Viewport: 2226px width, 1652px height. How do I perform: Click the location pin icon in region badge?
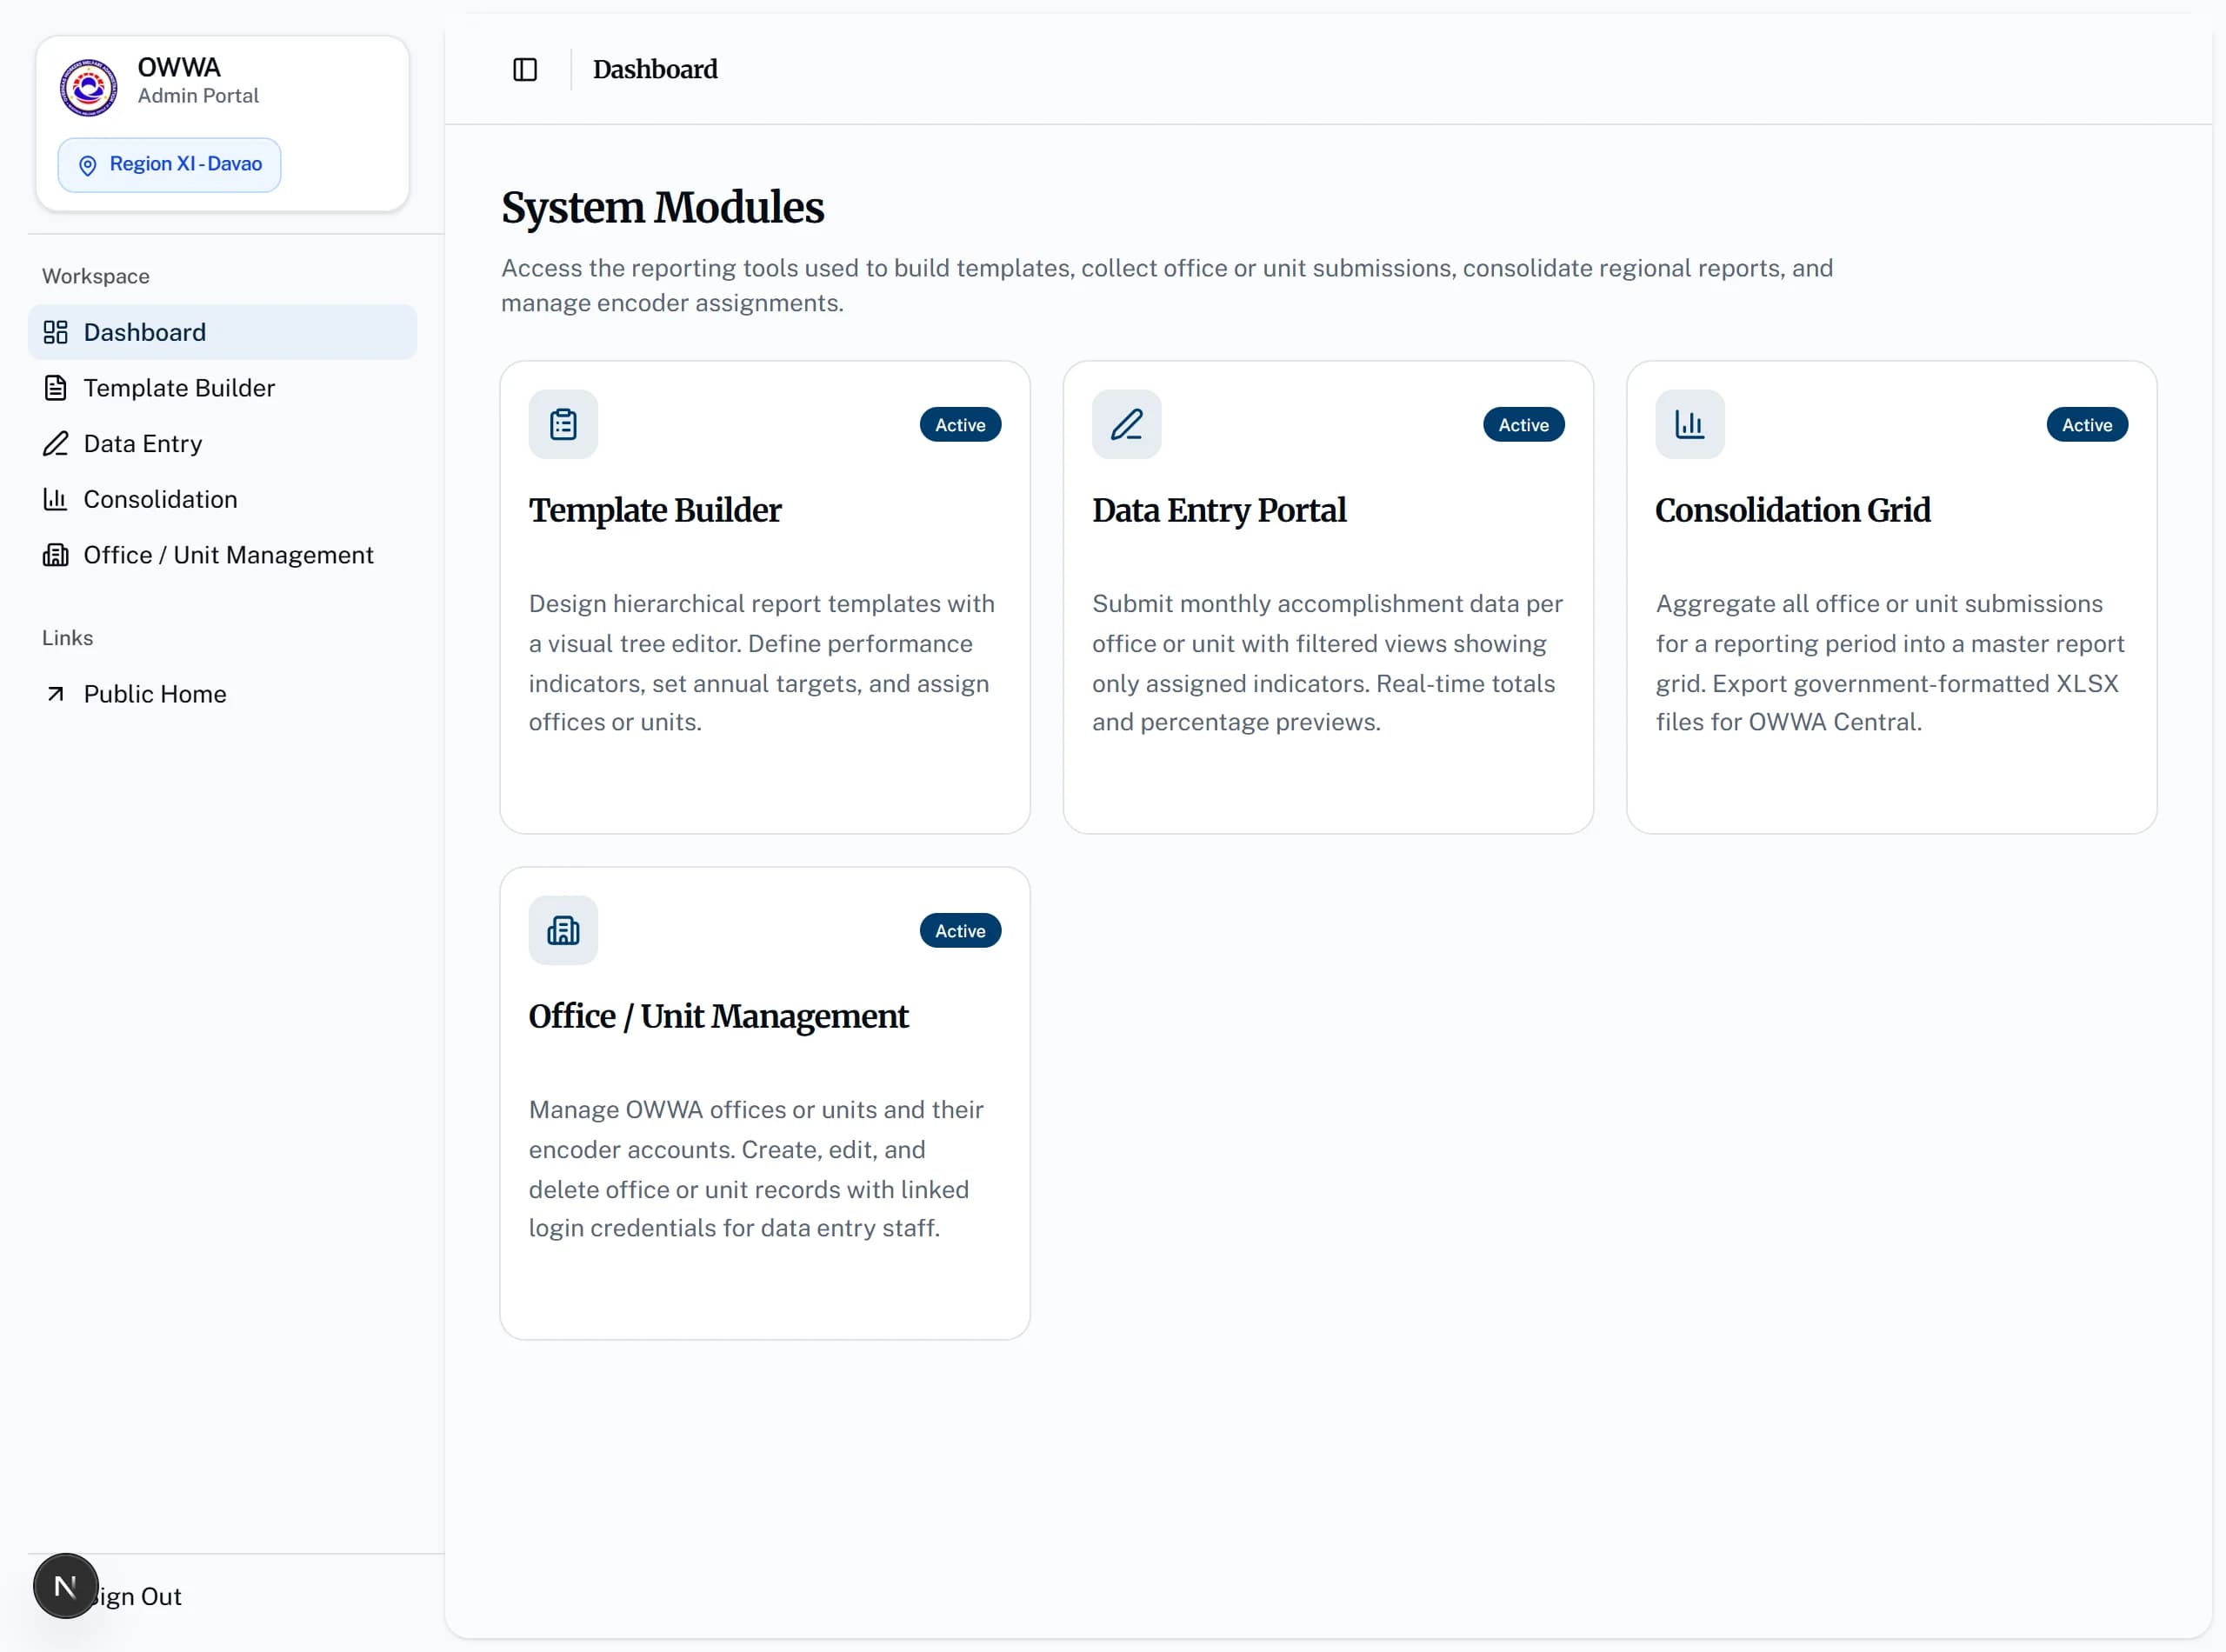pyautogui.click(x=88, y=165)
